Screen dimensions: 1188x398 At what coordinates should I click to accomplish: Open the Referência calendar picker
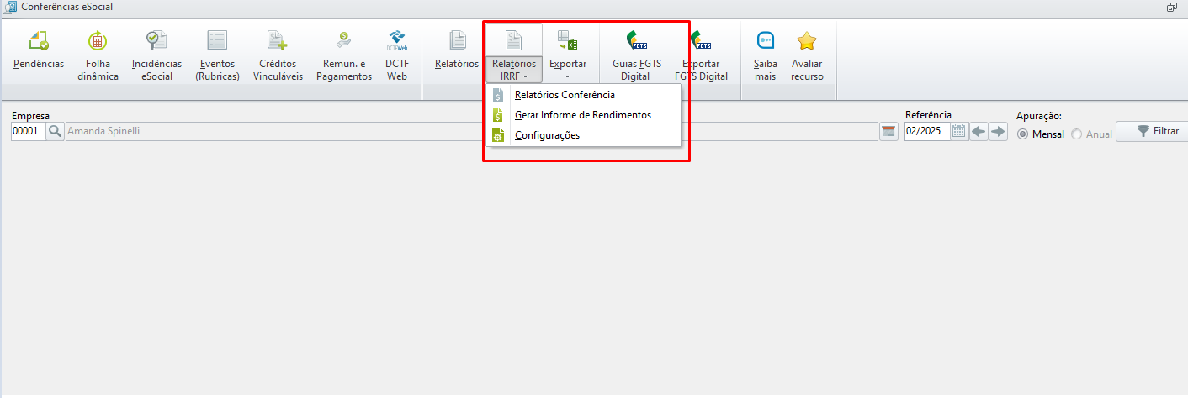click(959, 131)
